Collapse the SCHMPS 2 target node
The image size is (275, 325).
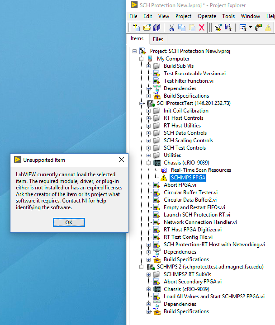tap(142, 267)
